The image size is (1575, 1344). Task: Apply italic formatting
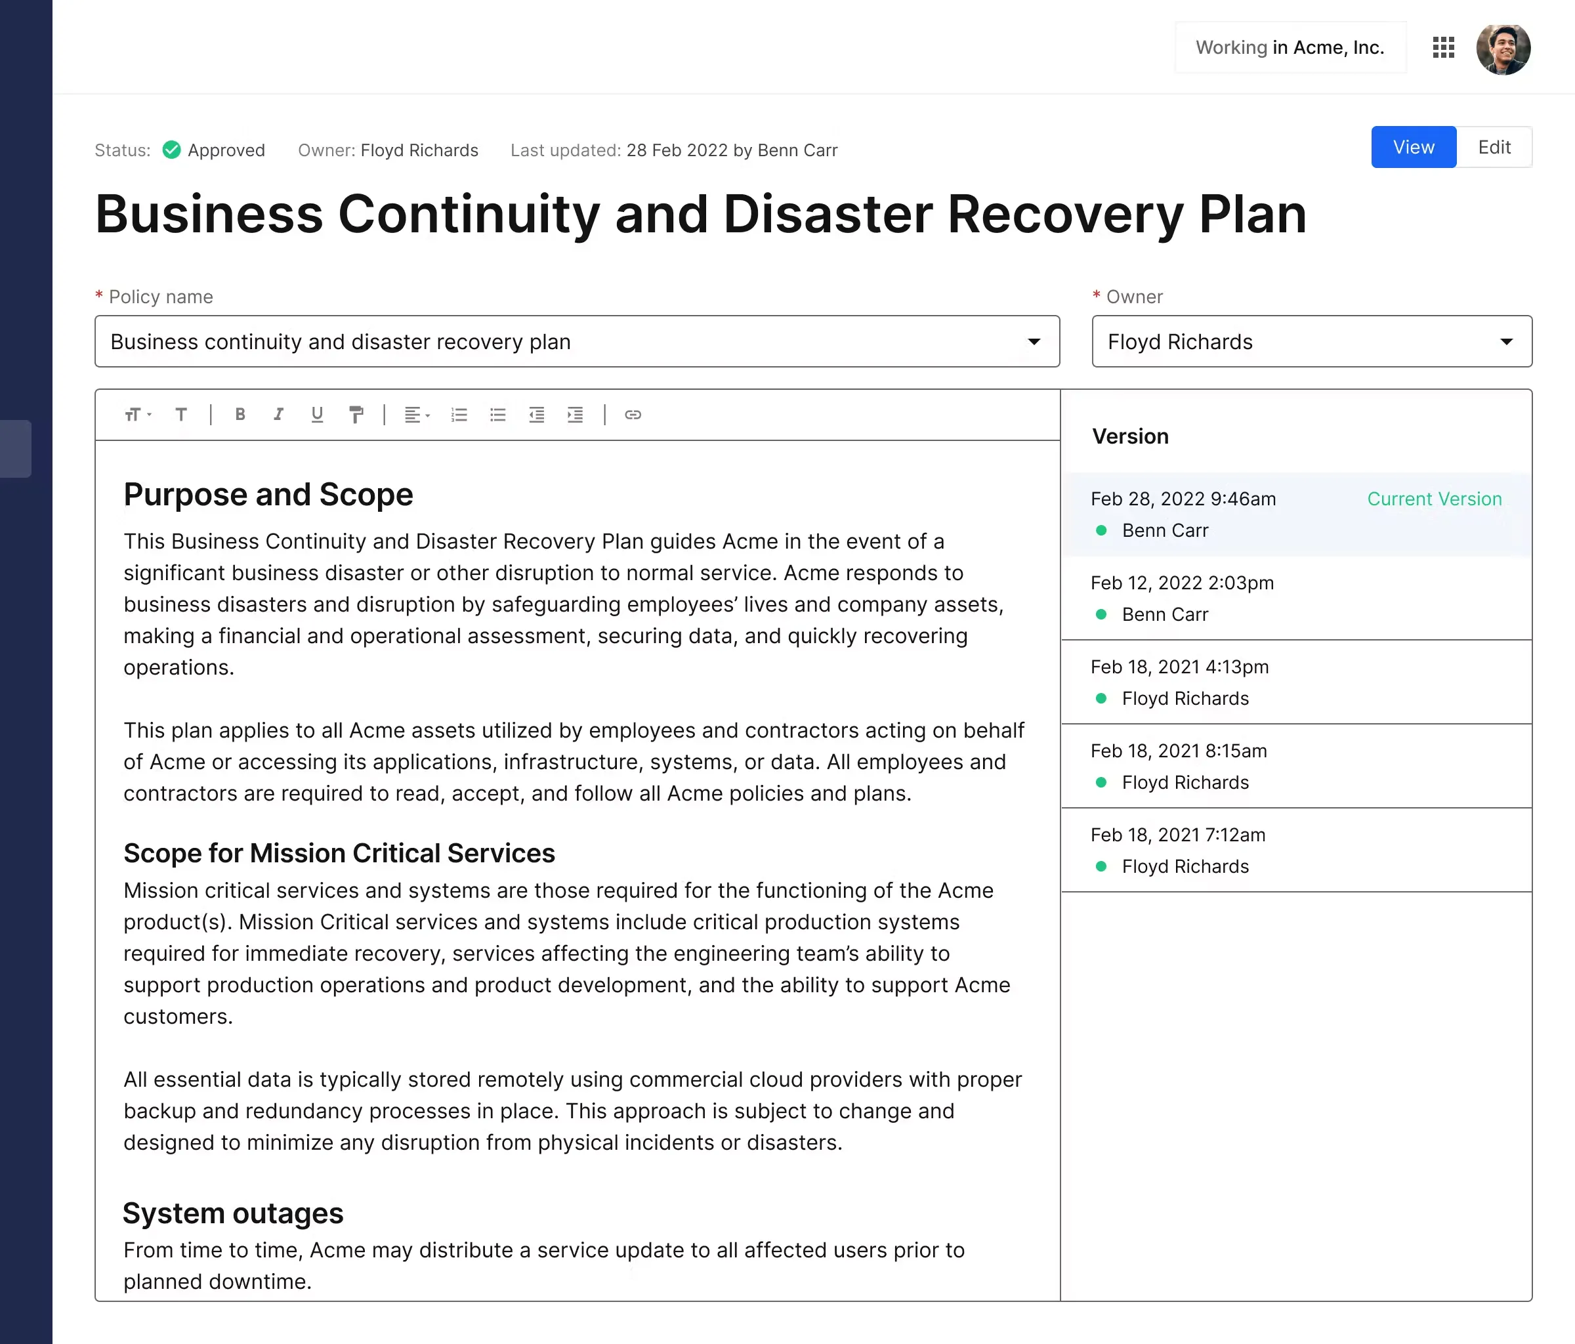click(278, 414)
